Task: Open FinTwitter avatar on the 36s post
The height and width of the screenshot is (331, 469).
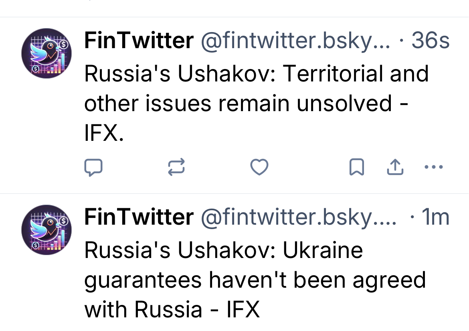Action: point(46,53)
